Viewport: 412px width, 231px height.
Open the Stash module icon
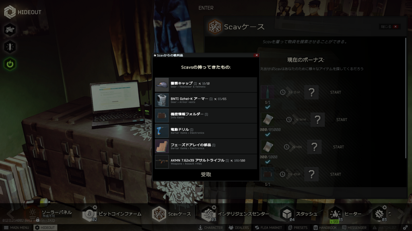(287, 214)
